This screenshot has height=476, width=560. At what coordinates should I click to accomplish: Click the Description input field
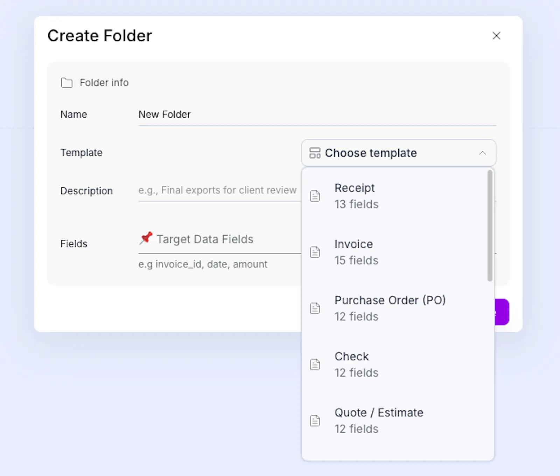point(219,190)
